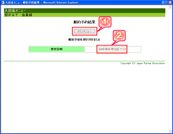Image resolution: width=173 pixels, height=134 pixels.
Task: Click the 即PAT 会員様 light green bar
Action: [x=85, y=15]
